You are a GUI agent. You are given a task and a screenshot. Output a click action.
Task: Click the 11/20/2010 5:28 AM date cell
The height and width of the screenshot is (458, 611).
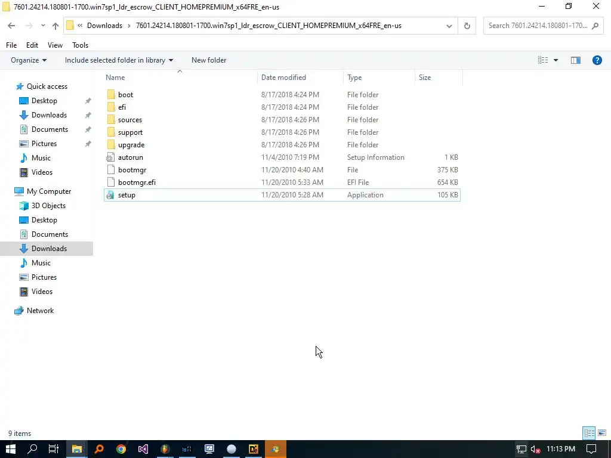point(292,195)
